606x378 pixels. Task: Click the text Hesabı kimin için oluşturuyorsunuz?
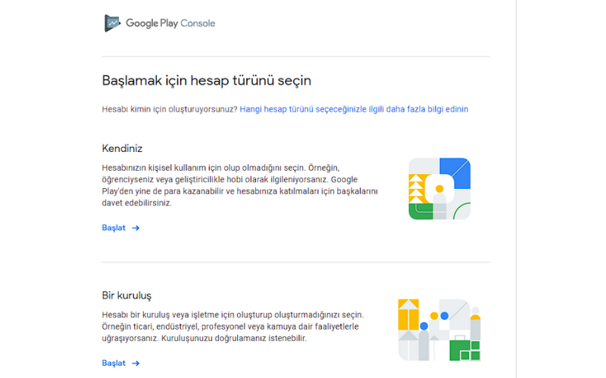click(x=170, y=109)
